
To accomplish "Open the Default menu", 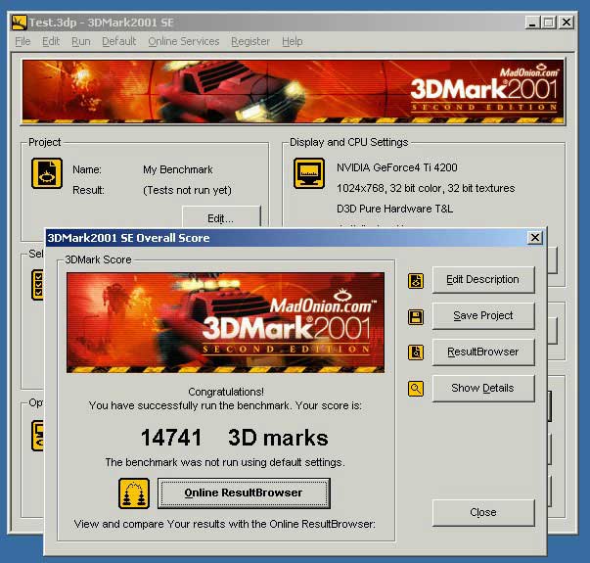I will (119, 41).
